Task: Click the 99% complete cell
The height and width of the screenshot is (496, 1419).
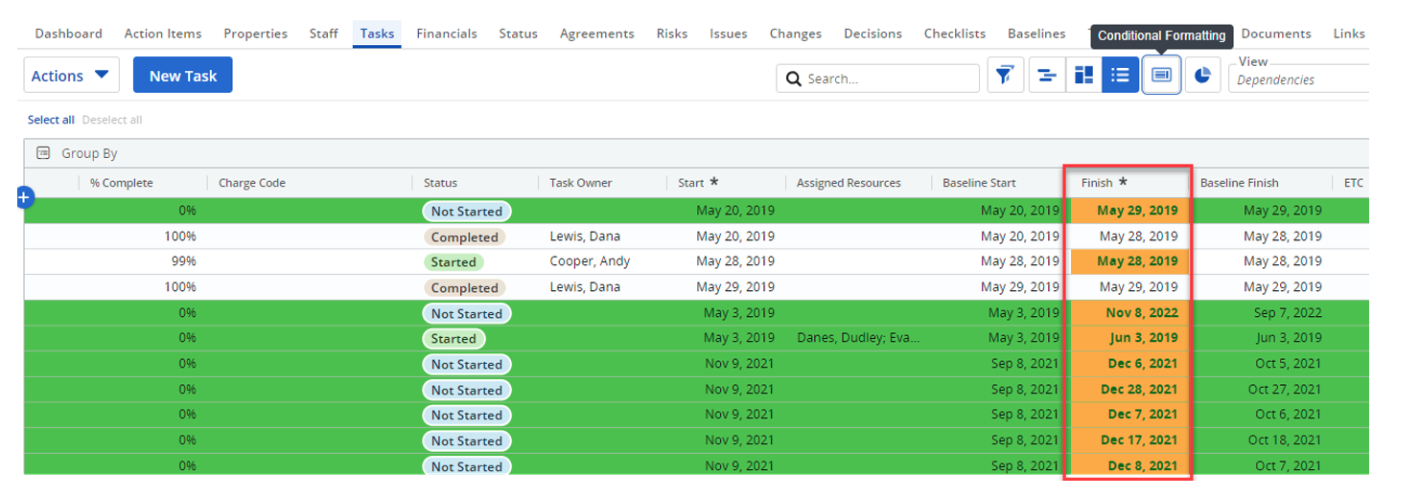Action: point(183,261)
